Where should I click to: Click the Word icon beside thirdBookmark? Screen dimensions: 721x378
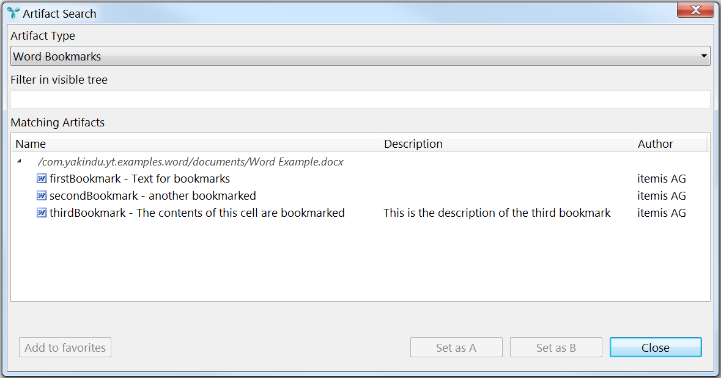[42, 213]
